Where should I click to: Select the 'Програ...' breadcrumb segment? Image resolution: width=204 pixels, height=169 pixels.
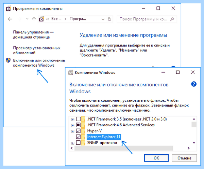pos(78,19)
